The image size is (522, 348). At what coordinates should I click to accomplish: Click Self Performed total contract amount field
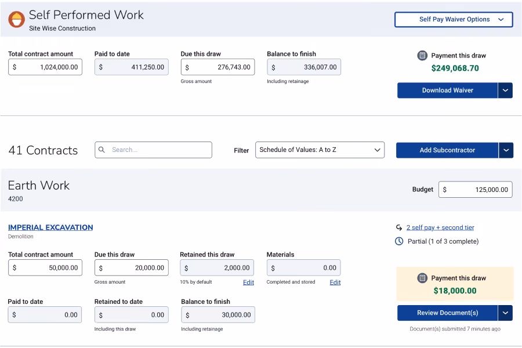45,67
